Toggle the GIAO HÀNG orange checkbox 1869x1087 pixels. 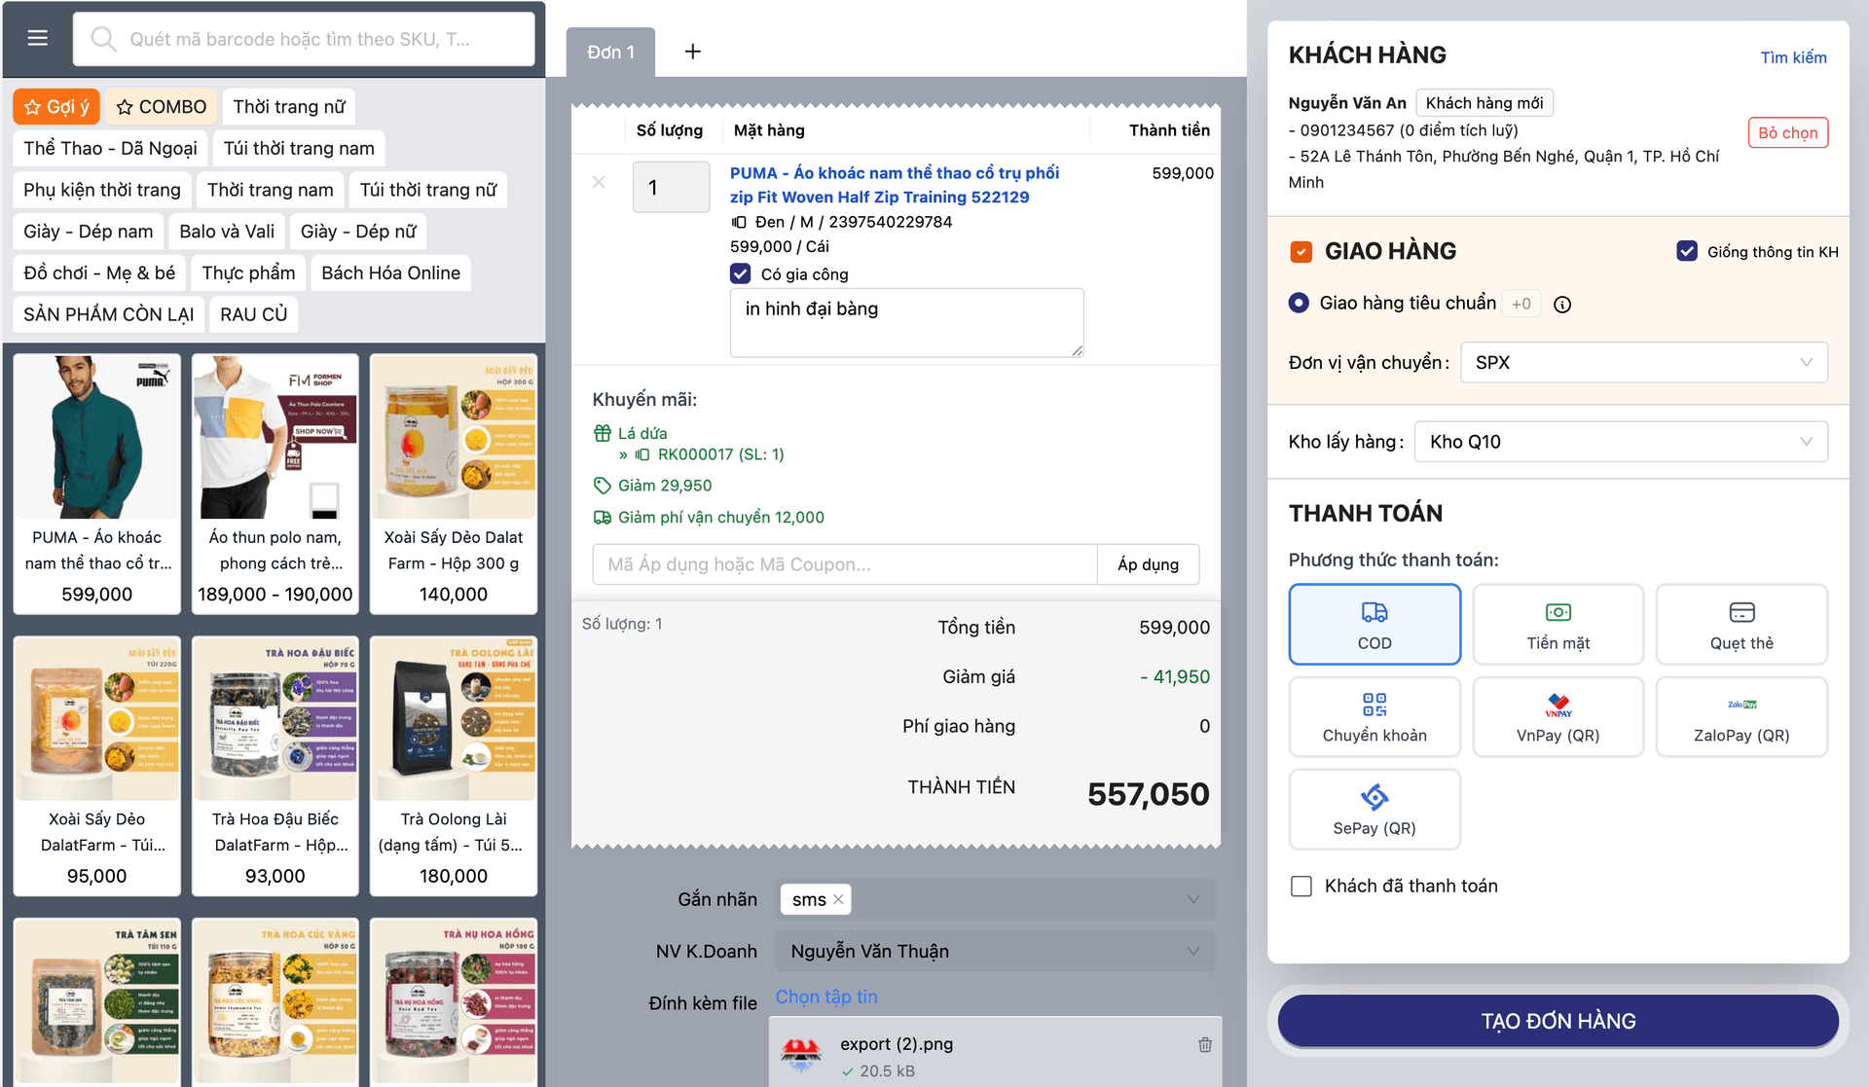[x=1301, y=252]
